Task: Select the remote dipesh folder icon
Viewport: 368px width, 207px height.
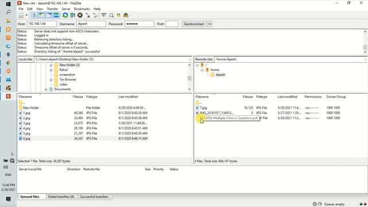Action: coord(212,75)
